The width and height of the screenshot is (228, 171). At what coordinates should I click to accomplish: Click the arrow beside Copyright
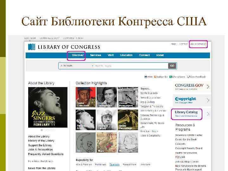(208, 100)
